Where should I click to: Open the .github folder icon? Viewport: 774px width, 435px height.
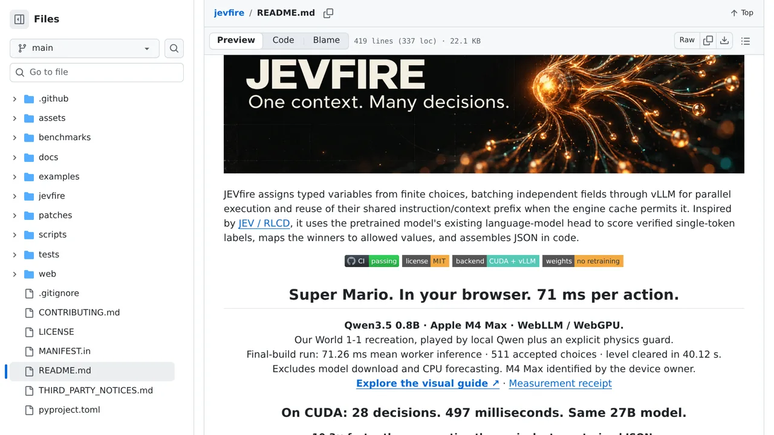(29, 98)
